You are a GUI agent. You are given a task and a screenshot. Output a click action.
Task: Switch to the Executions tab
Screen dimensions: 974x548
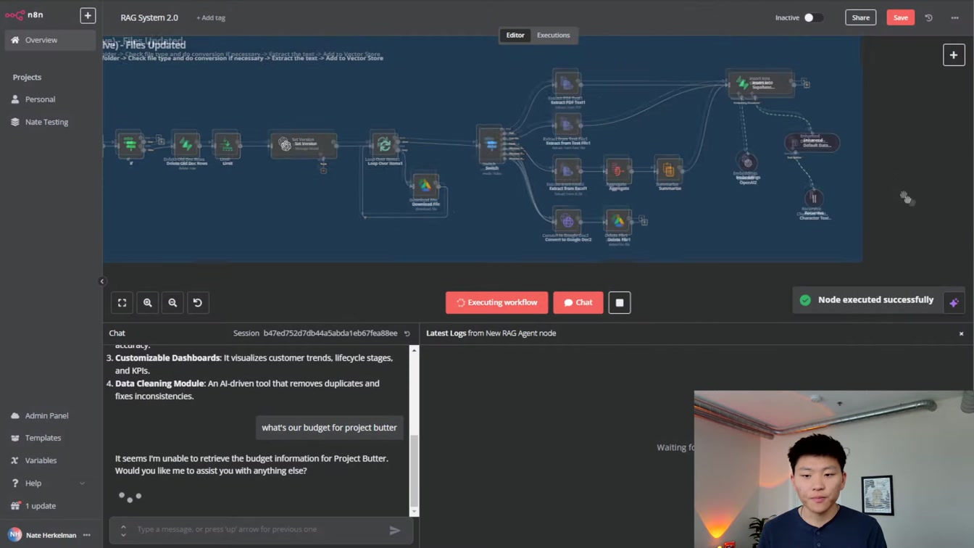click(553, 35)
